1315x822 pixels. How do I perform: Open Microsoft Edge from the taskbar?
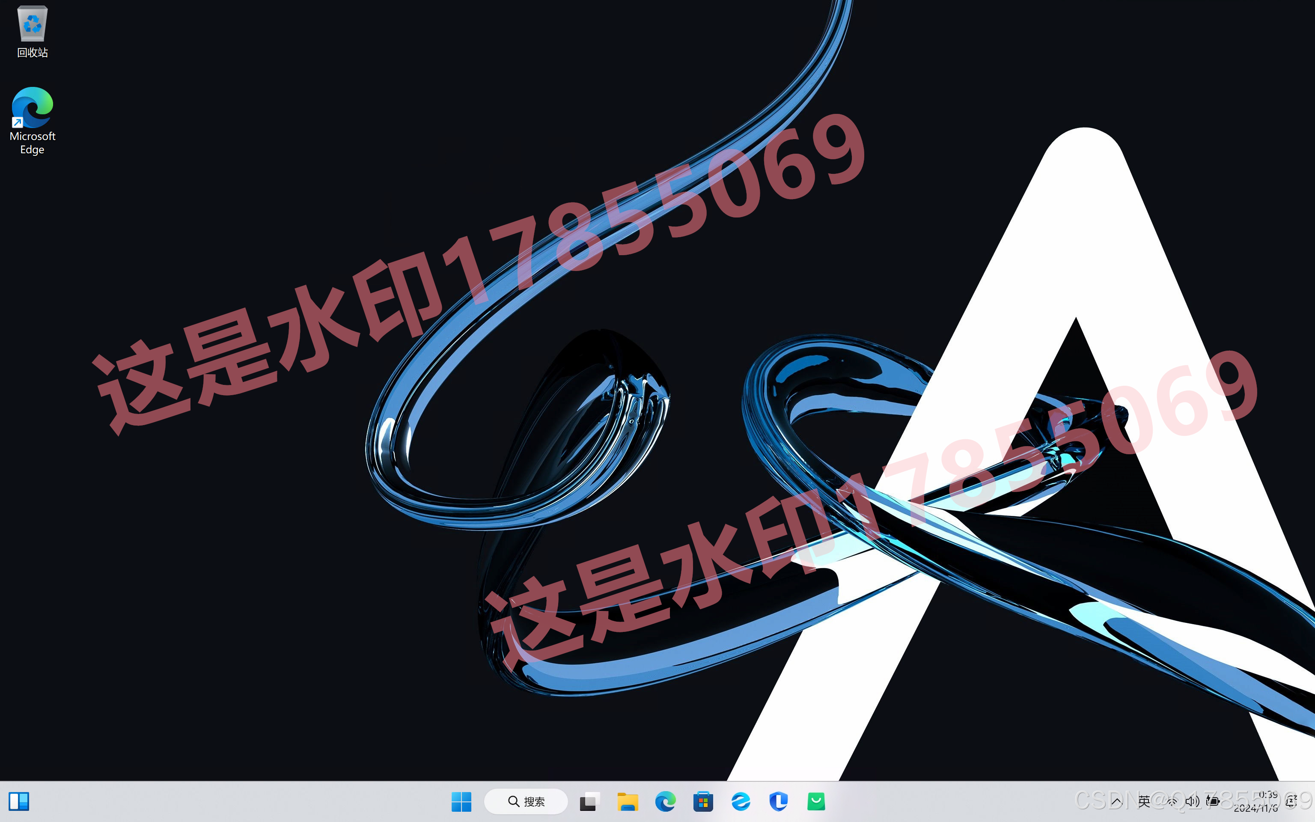[665, 801]
